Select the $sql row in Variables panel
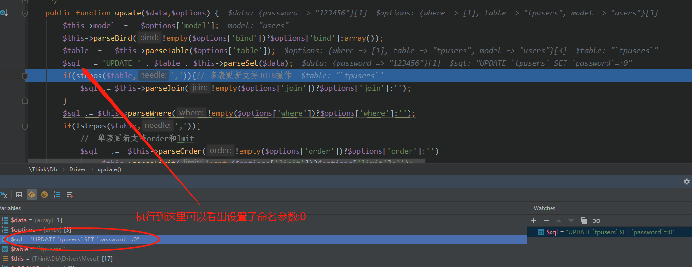Screen dimensions: 692x267 [x=263, y=239]
